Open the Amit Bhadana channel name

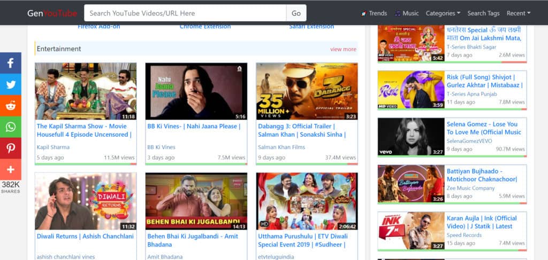[165, 257]
